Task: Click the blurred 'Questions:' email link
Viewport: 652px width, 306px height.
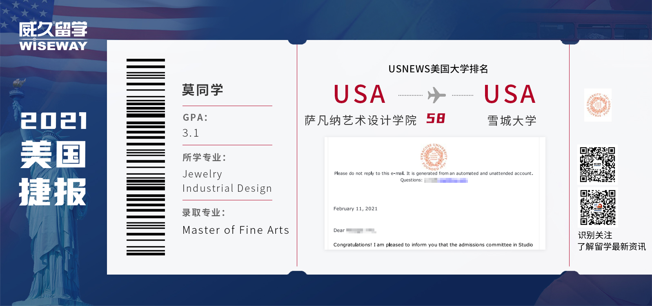Action: 446,180
